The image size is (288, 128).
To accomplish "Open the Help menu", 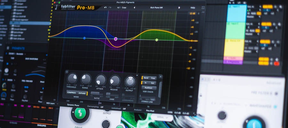I will (192, 7).
